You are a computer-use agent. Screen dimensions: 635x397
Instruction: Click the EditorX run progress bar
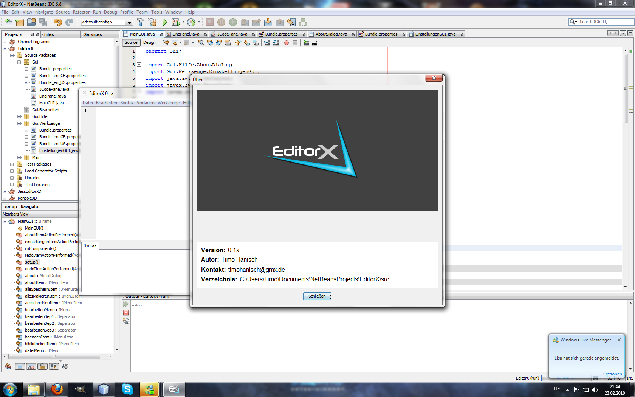[566, 378]
